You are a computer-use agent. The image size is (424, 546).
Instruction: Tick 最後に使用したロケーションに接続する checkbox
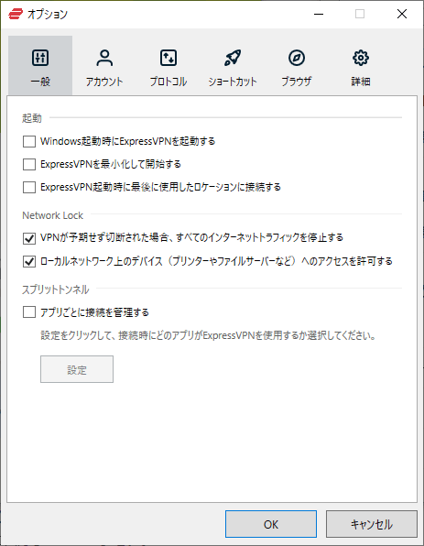[29, 187]
